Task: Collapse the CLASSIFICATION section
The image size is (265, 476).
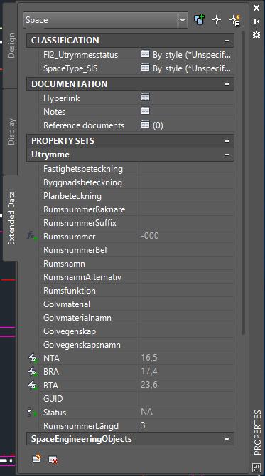Action: pyautogui.click(x=227, y=41)
